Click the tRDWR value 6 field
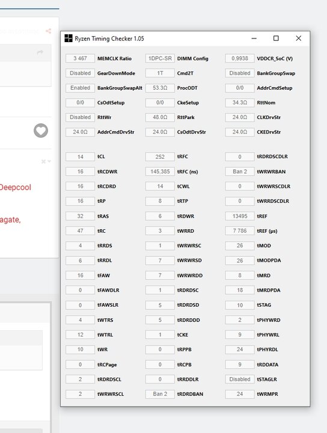This screenshot has height=433, width=327. 160,216
